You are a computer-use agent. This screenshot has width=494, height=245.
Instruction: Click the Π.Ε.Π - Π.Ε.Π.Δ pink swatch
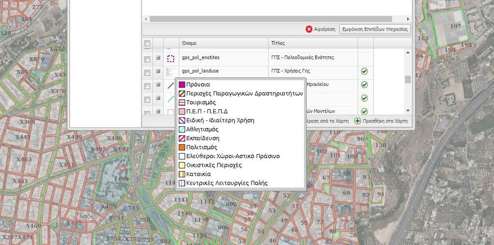point(182,112)
